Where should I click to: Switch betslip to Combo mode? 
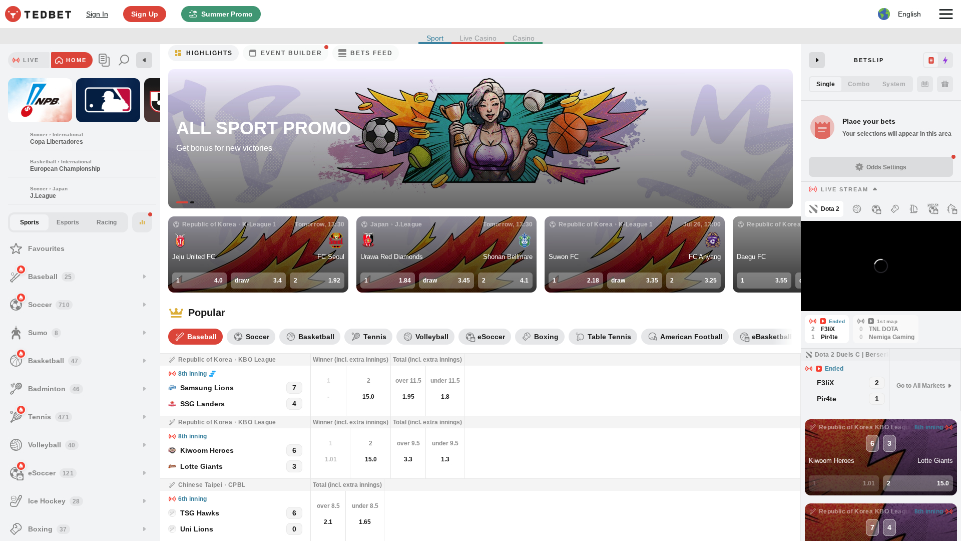(x=858, y=84)
